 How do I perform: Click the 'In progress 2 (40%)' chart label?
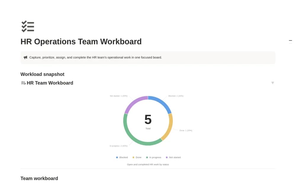coord(119,146)
